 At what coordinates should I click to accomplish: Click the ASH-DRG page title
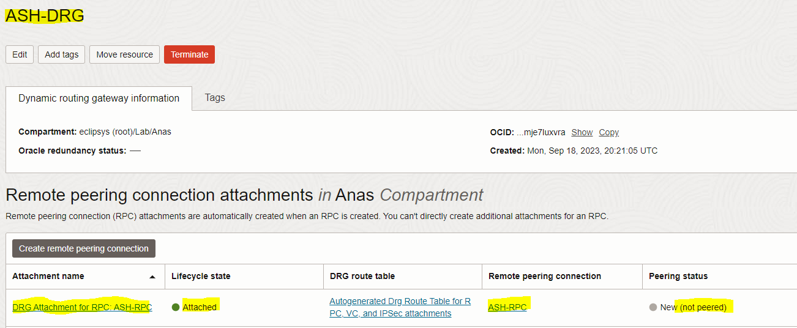click(x=45, y=16)
